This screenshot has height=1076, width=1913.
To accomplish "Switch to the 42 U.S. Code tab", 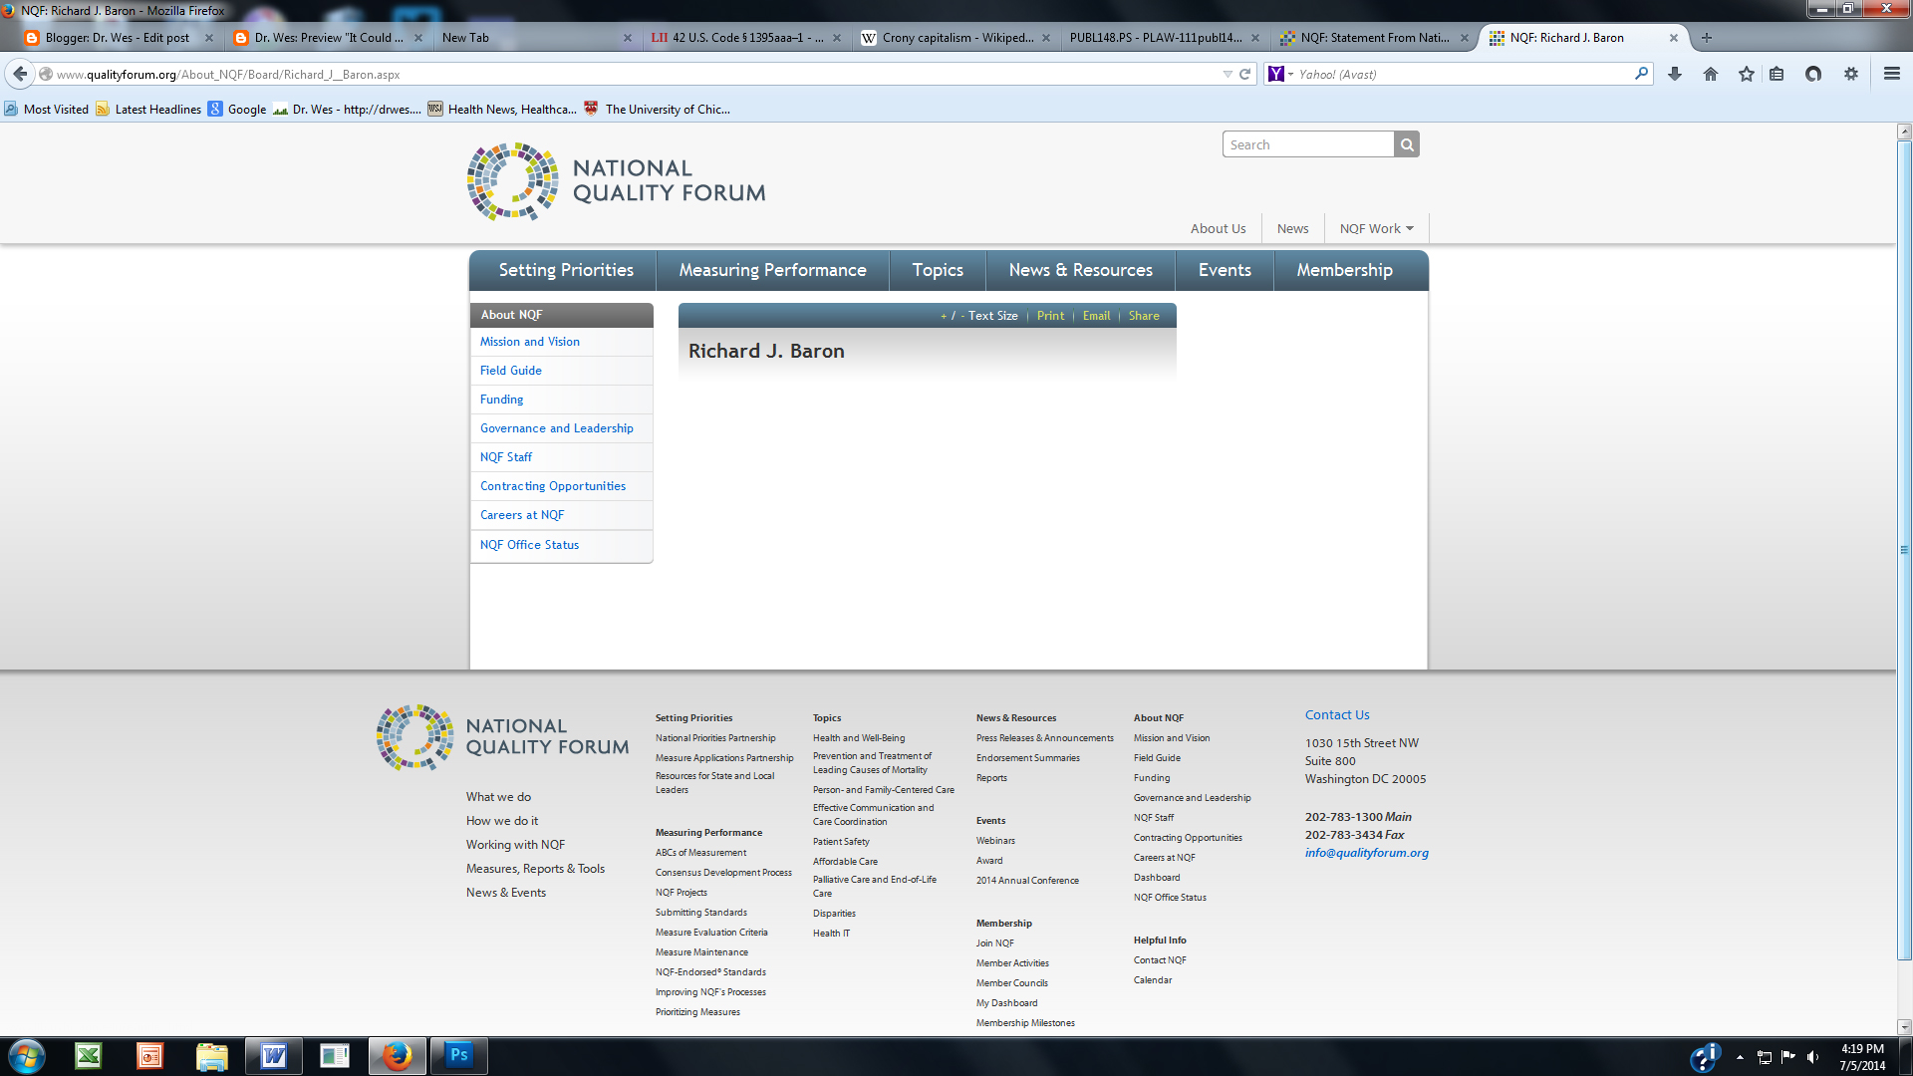I will (x=745, y=38).
